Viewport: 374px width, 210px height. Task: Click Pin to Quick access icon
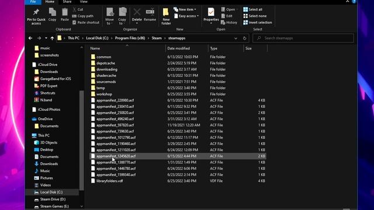pyautogui.click(x=36, y=16)
